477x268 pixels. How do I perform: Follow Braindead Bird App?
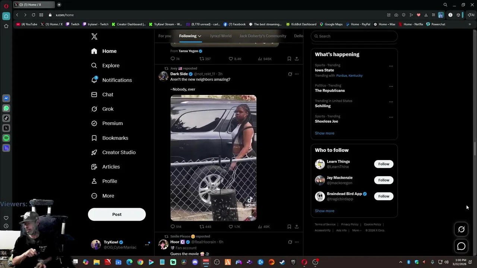[383, 196]
